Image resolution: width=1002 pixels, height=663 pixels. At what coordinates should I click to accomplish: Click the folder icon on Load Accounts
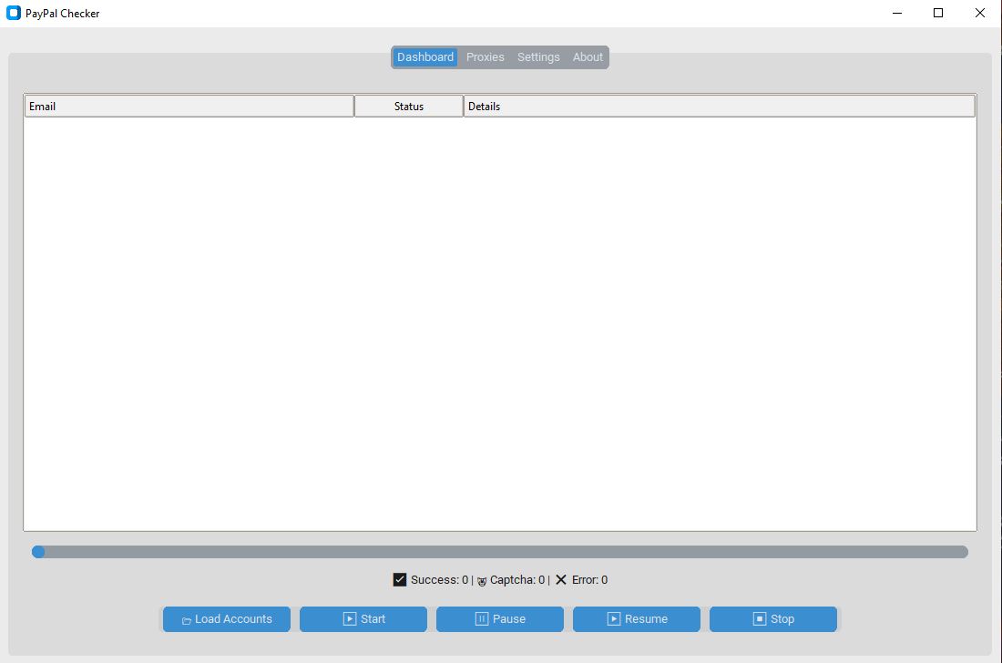[x=187, y=620]
